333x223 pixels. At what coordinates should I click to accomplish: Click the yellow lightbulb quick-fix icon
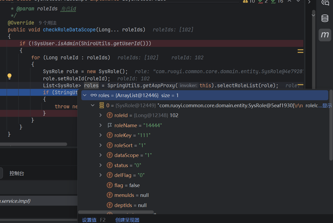pyautogui.click(x=9, y=76)
